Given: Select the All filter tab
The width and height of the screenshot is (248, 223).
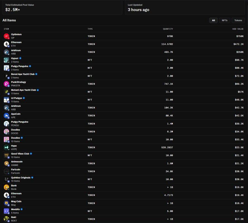Looking at the screenshot, I should pos(213,20).
